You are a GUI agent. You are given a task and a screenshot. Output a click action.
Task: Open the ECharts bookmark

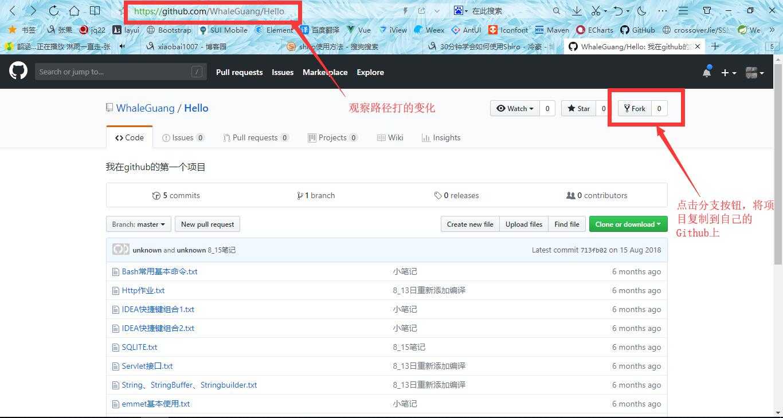tap(594, 30)
